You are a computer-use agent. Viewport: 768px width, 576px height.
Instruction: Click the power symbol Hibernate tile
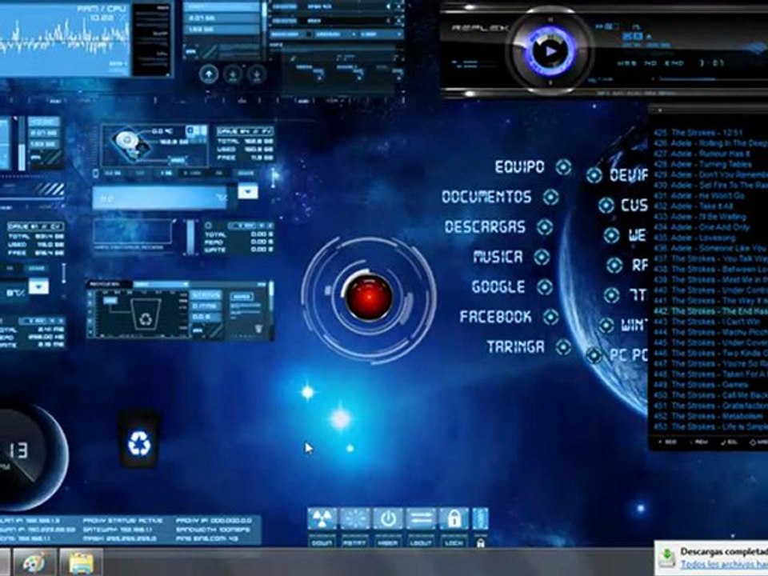[388, 519]
